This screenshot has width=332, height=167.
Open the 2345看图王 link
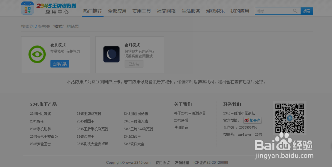(x=86, y=121)
